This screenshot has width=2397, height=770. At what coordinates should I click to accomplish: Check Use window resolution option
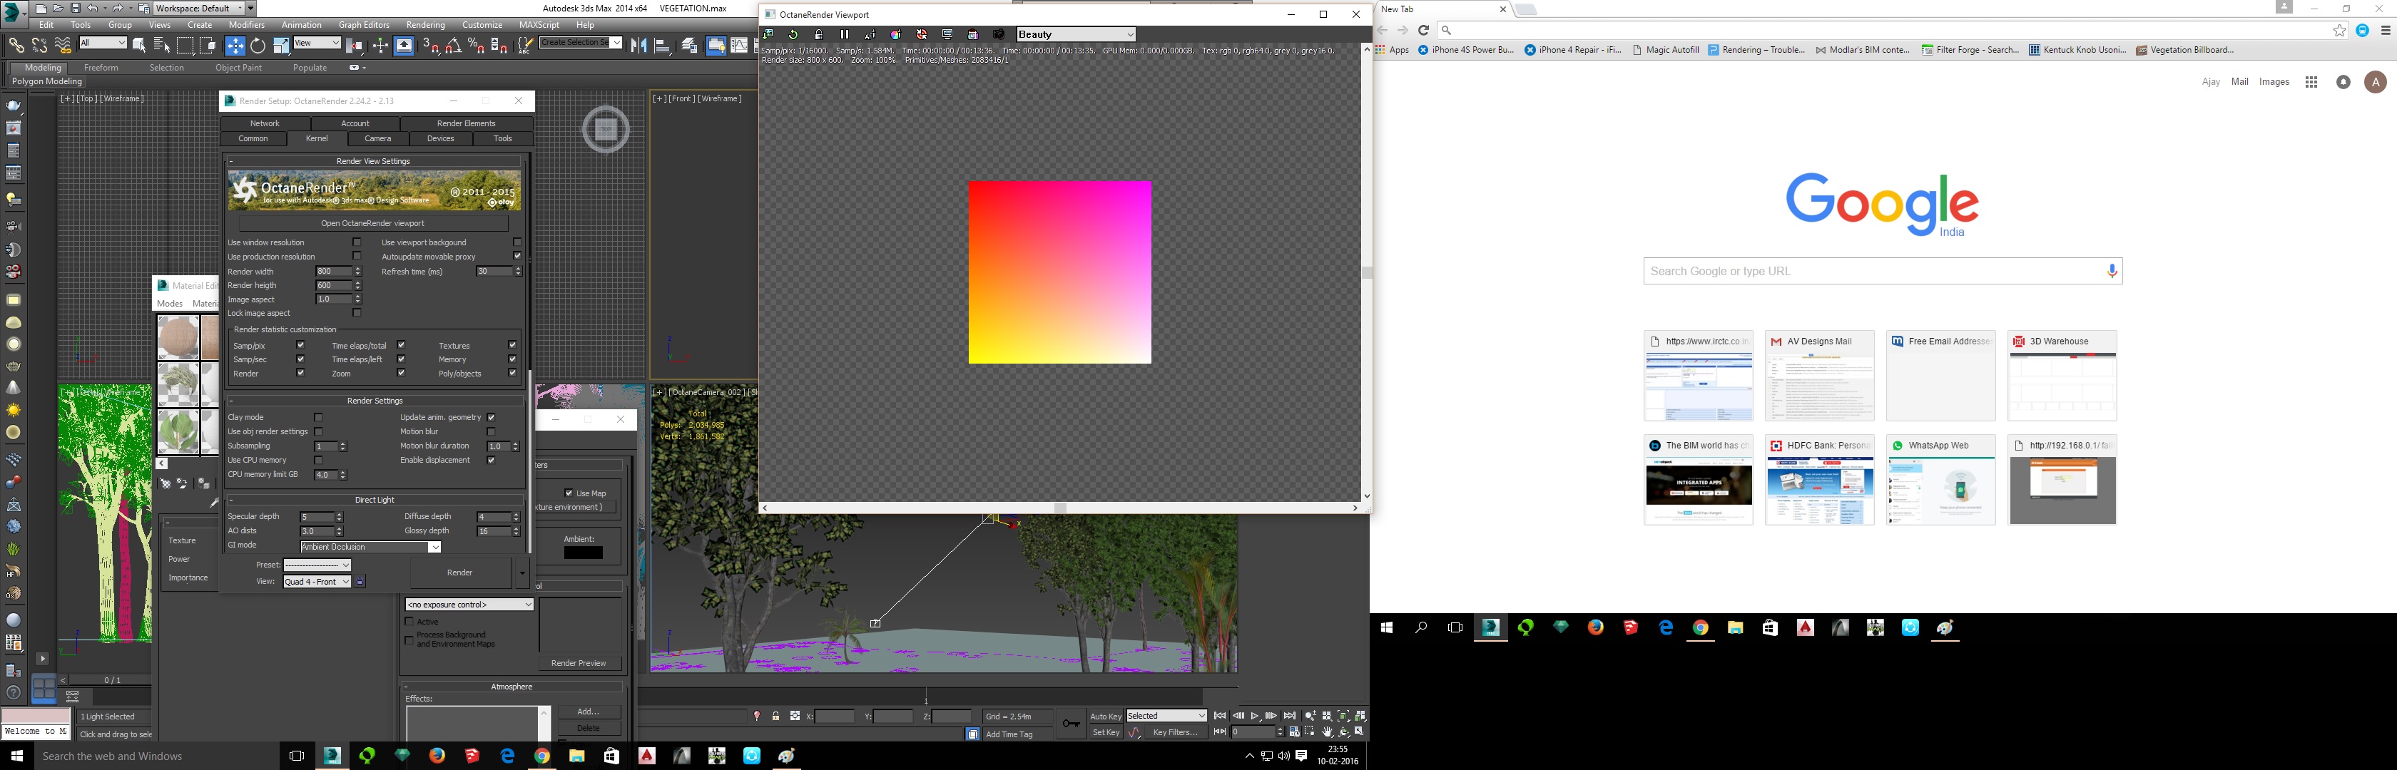coord(357,242)
